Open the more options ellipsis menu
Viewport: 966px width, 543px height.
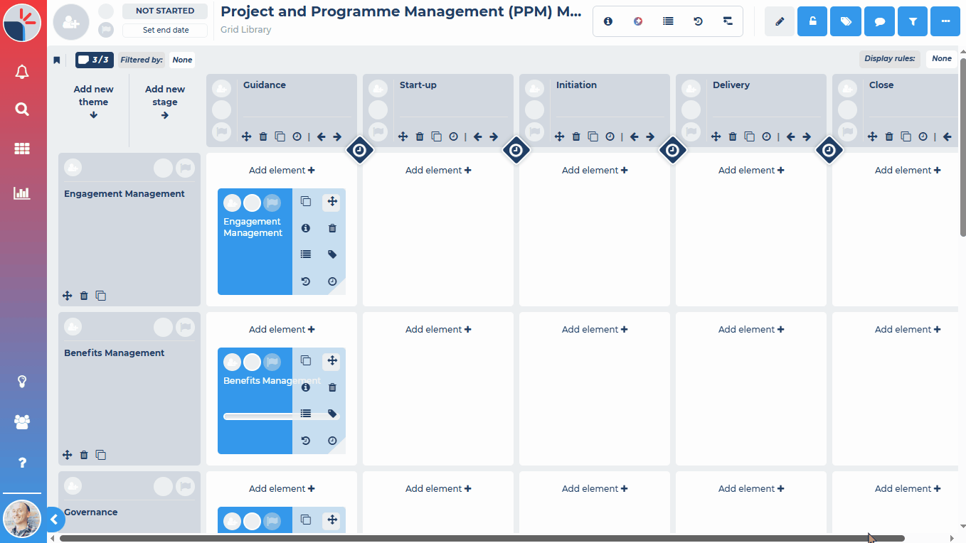point(945,22)
